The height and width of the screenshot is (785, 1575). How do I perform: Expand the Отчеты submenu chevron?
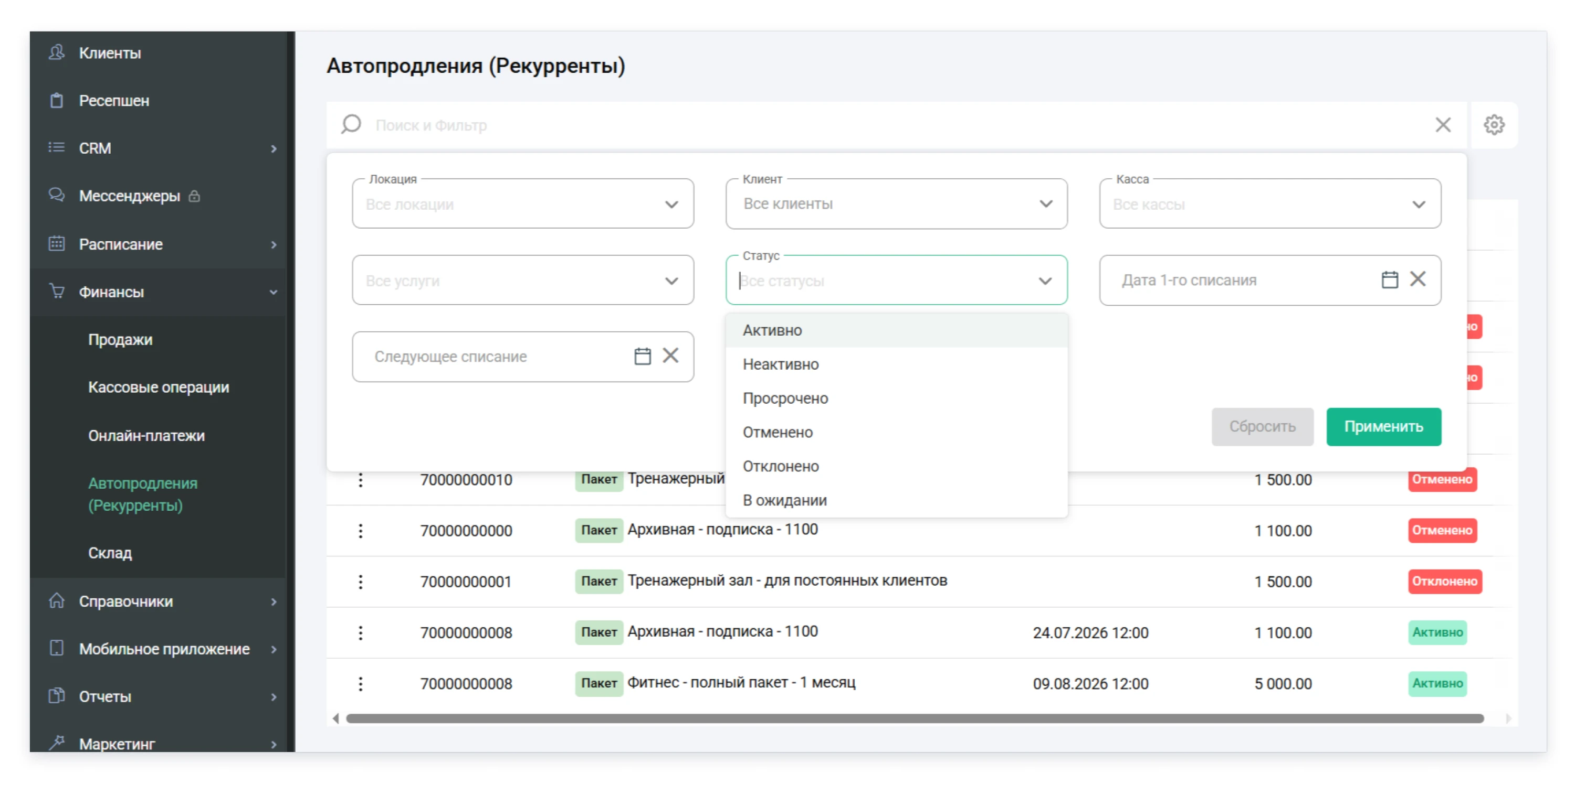274,697
